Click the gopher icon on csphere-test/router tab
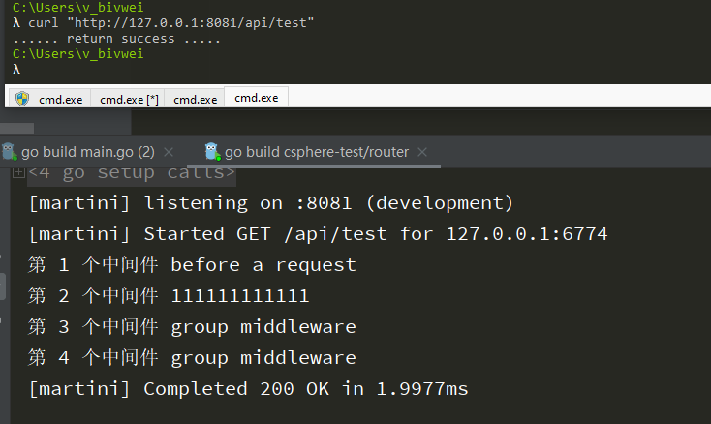711x424 pixels. click(212, 151)
